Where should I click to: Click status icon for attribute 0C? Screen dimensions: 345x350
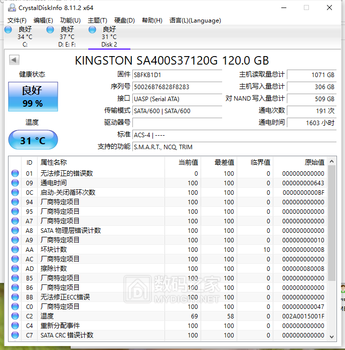click(15, 192)
